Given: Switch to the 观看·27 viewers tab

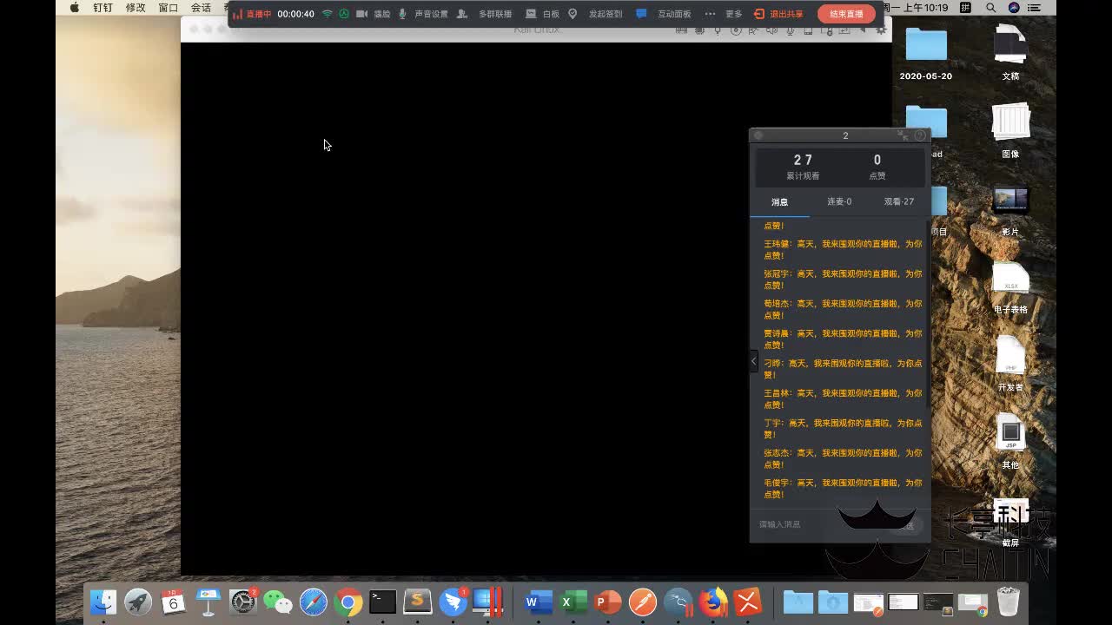Looking at the screenshot, I should point(899,201).
